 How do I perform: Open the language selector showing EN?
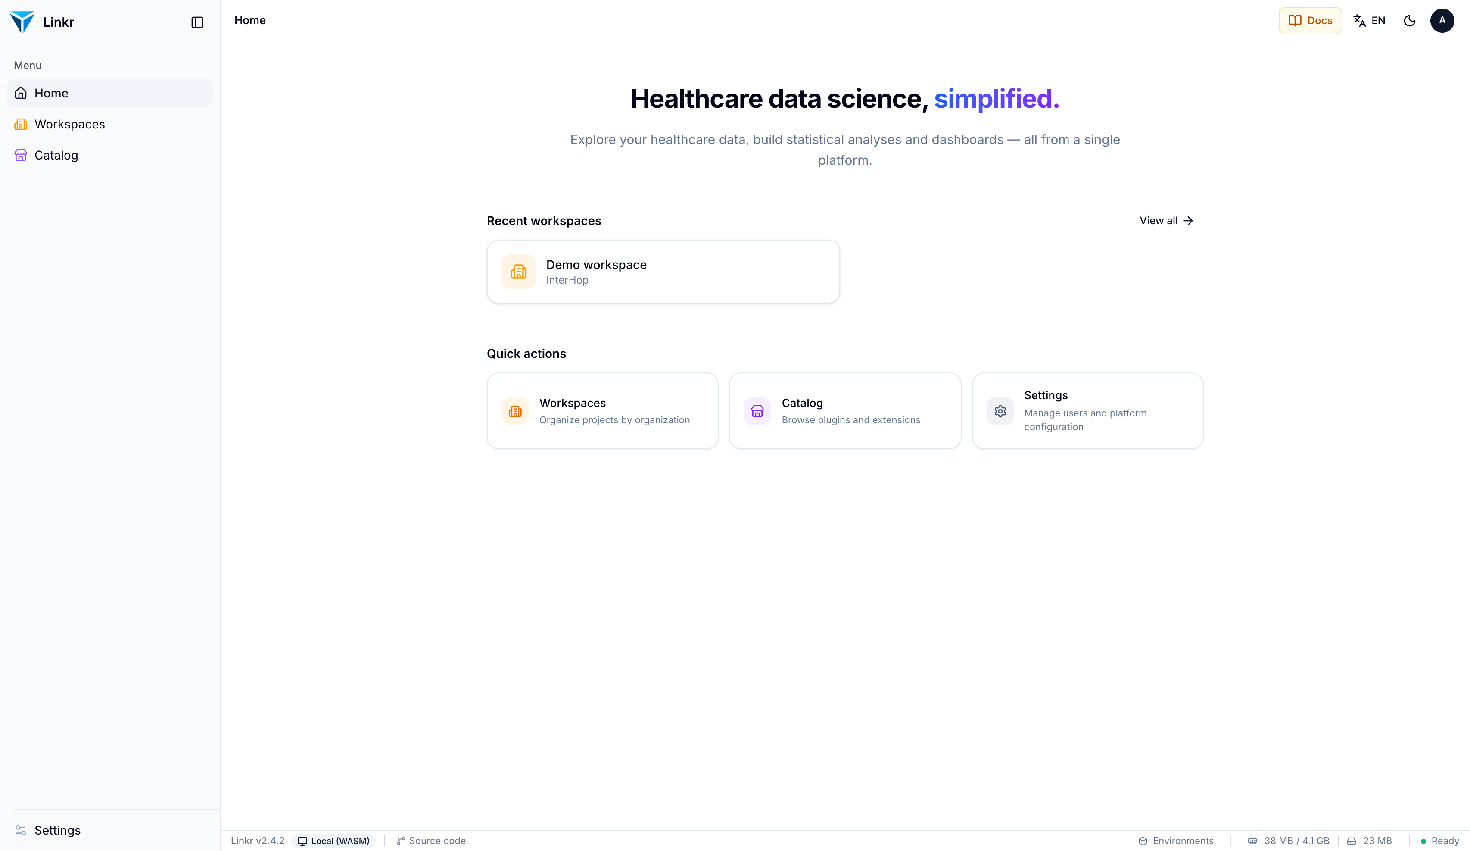(x=1368, y=20)
